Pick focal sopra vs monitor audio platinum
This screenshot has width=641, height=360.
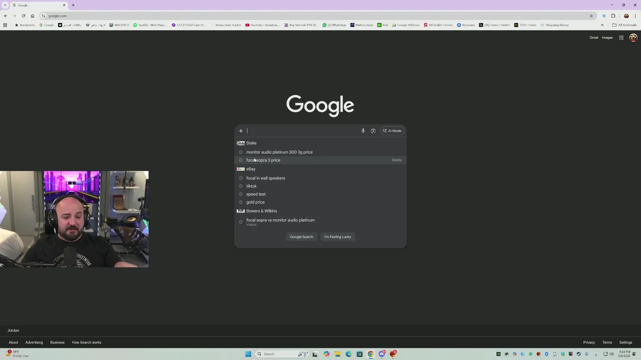[x=320, y=221]
